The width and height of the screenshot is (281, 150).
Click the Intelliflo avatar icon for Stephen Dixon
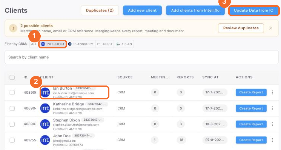tap(45, 124)
